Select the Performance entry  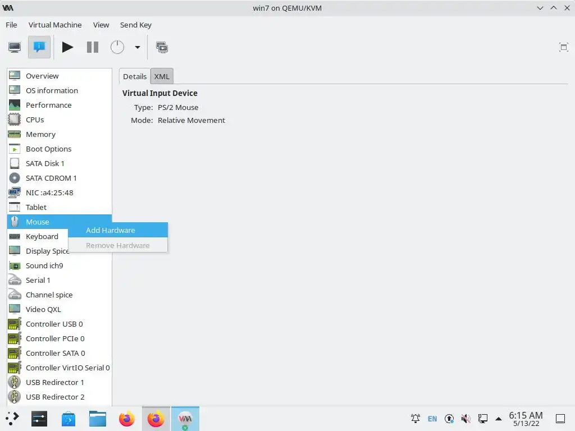[60, 105]
